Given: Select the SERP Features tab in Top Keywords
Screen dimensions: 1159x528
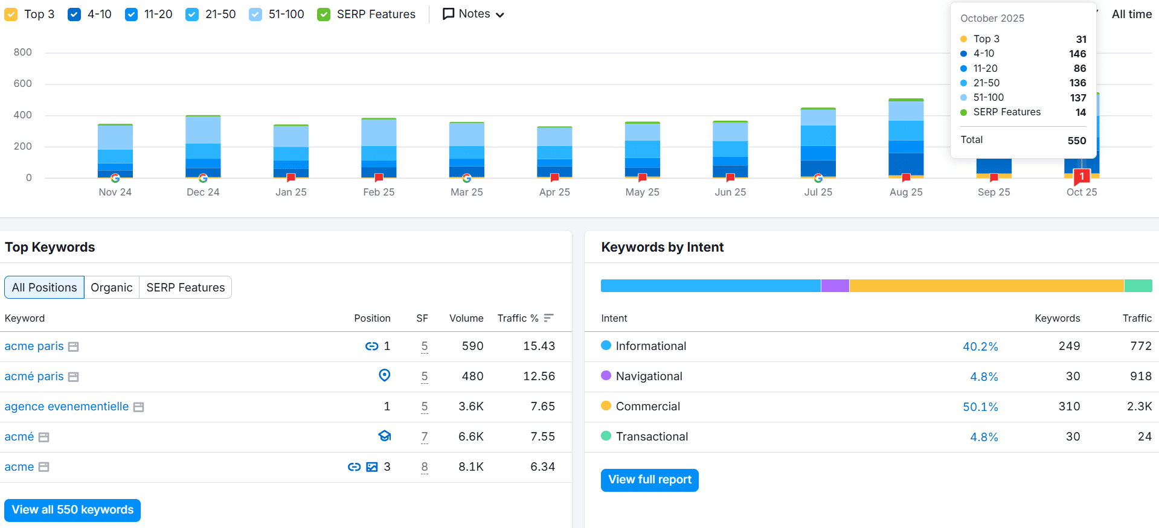Looking at the screenshot, I should point(185,287).
